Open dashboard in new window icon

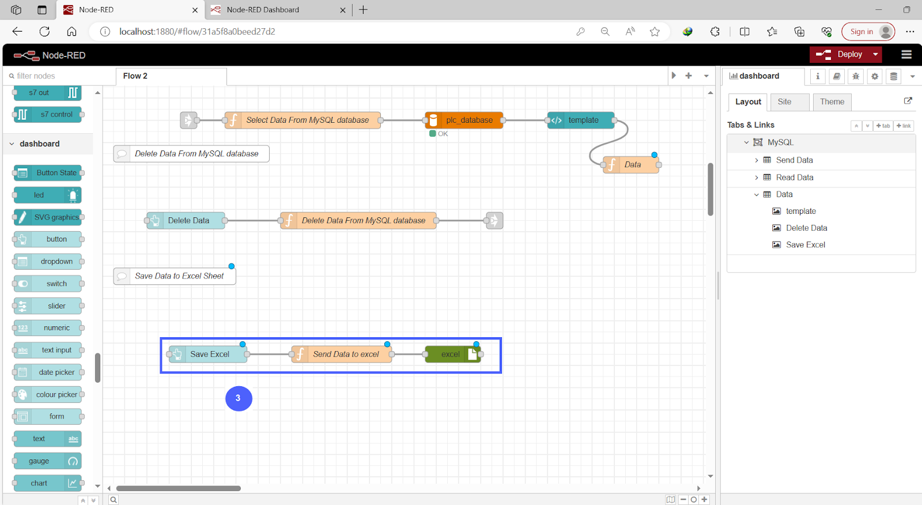[908, 101]
